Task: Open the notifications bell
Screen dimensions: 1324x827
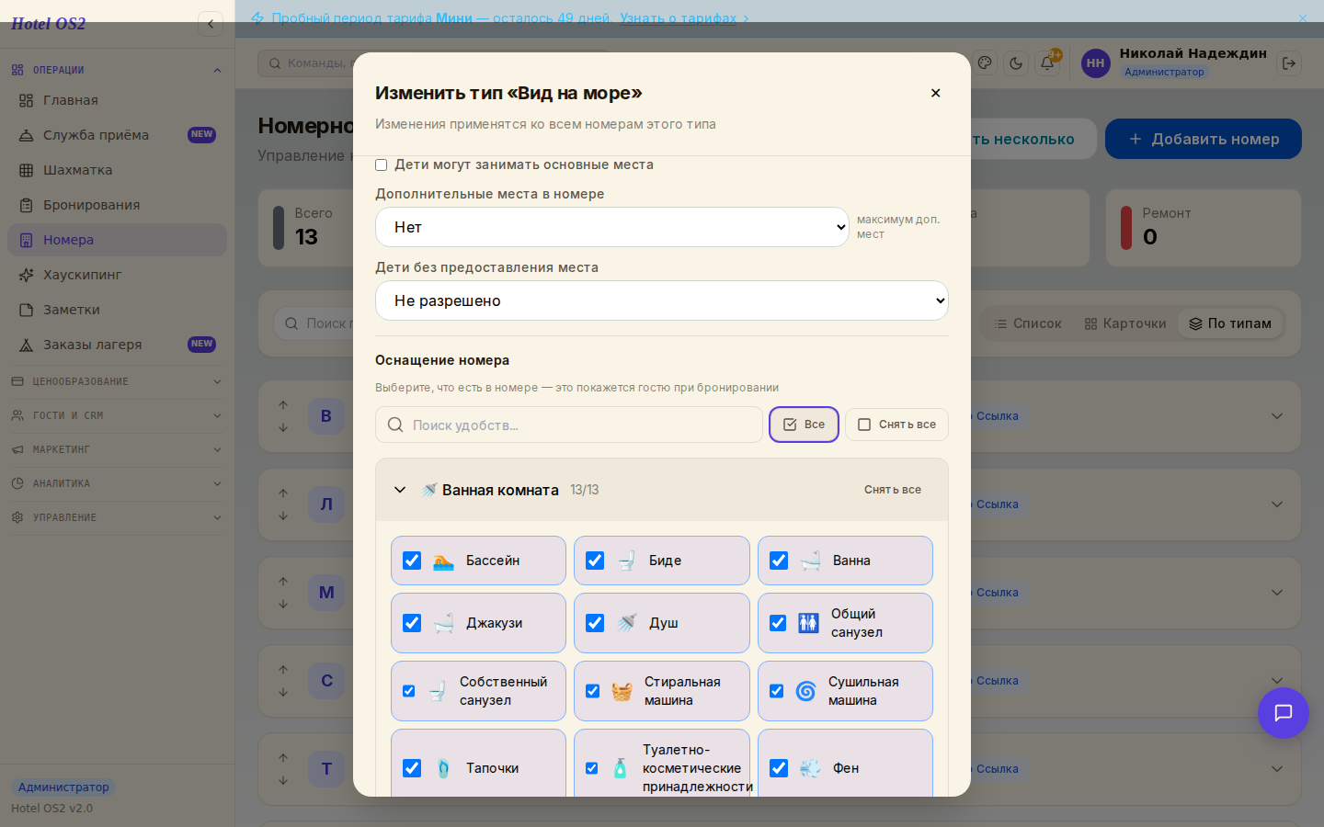Action: pyautogui.click(x=1046, y=63)
